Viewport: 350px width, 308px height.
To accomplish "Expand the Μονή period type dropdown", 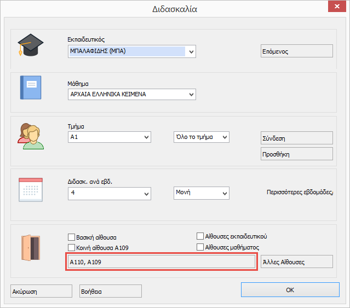I will tap(225, 193).
